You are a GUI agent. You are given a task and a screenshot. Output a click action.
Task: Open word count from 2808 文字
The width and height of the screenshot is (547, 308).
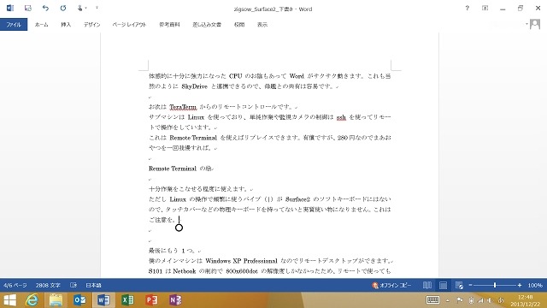[x=48, y=285]
